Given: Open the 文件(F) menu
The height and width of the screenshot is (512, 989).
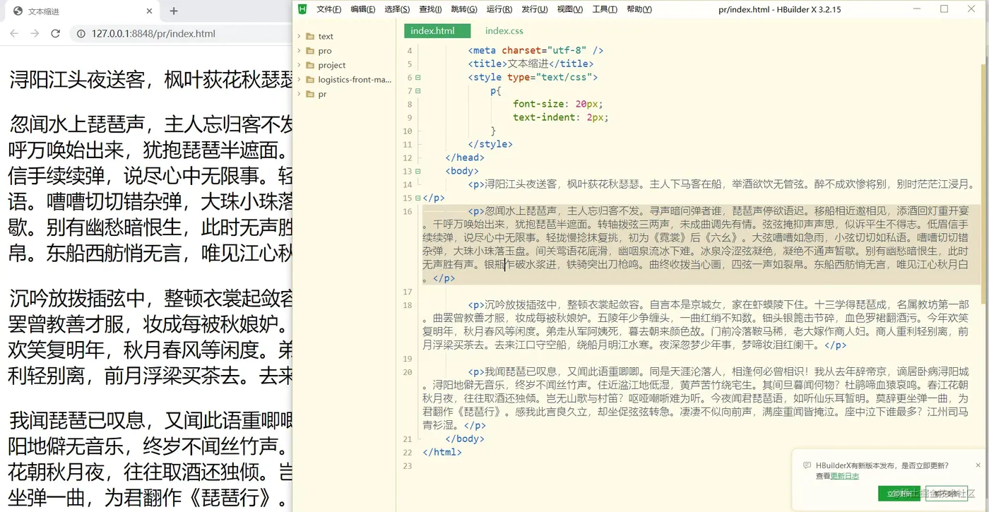Looking at the screenshot, I should pyautogui.click(x=329, y=9).
